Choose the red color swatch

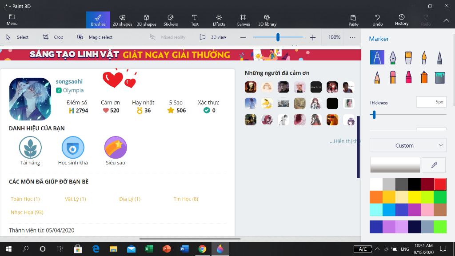(440, 184)
